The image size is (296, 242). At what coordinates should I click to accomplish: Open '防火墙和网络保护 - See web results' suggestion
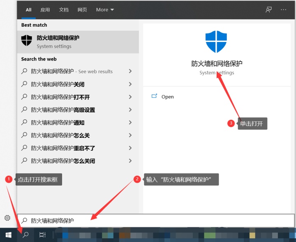78,72
